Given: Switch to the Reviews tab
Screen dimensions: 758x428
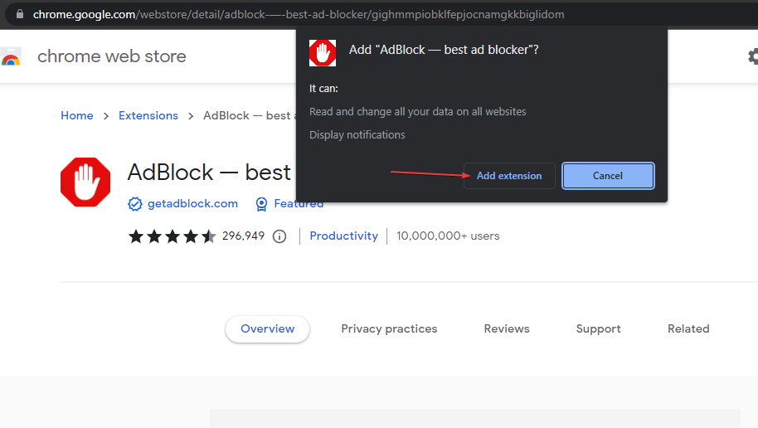Looking at the screenshot, I should pos(507,328).
